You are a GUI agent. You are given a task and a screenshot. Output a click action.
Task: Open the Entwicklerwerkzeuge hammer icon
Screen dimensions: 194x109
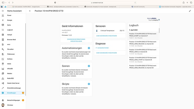pyautogui.click(x=3, y=88)
